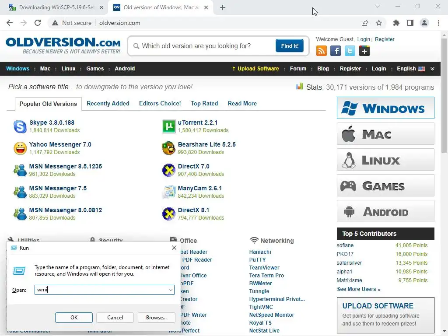This screenshot has height=336, width=448.
Task: Click the ManyCam icon
Action: coord(168,192)
